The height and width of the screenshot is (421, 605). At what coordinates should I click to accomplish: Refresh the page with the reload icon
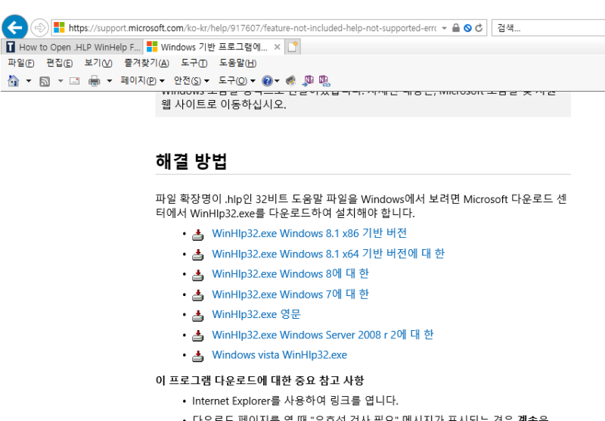[479, 28]
